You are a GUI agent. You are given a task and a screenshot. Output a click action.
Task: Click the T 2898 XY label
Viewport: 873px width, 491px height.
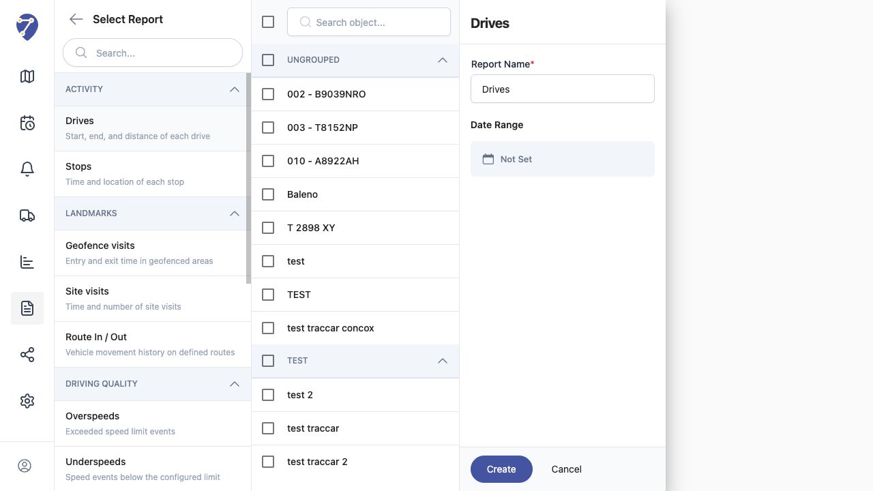pos(311,228)
